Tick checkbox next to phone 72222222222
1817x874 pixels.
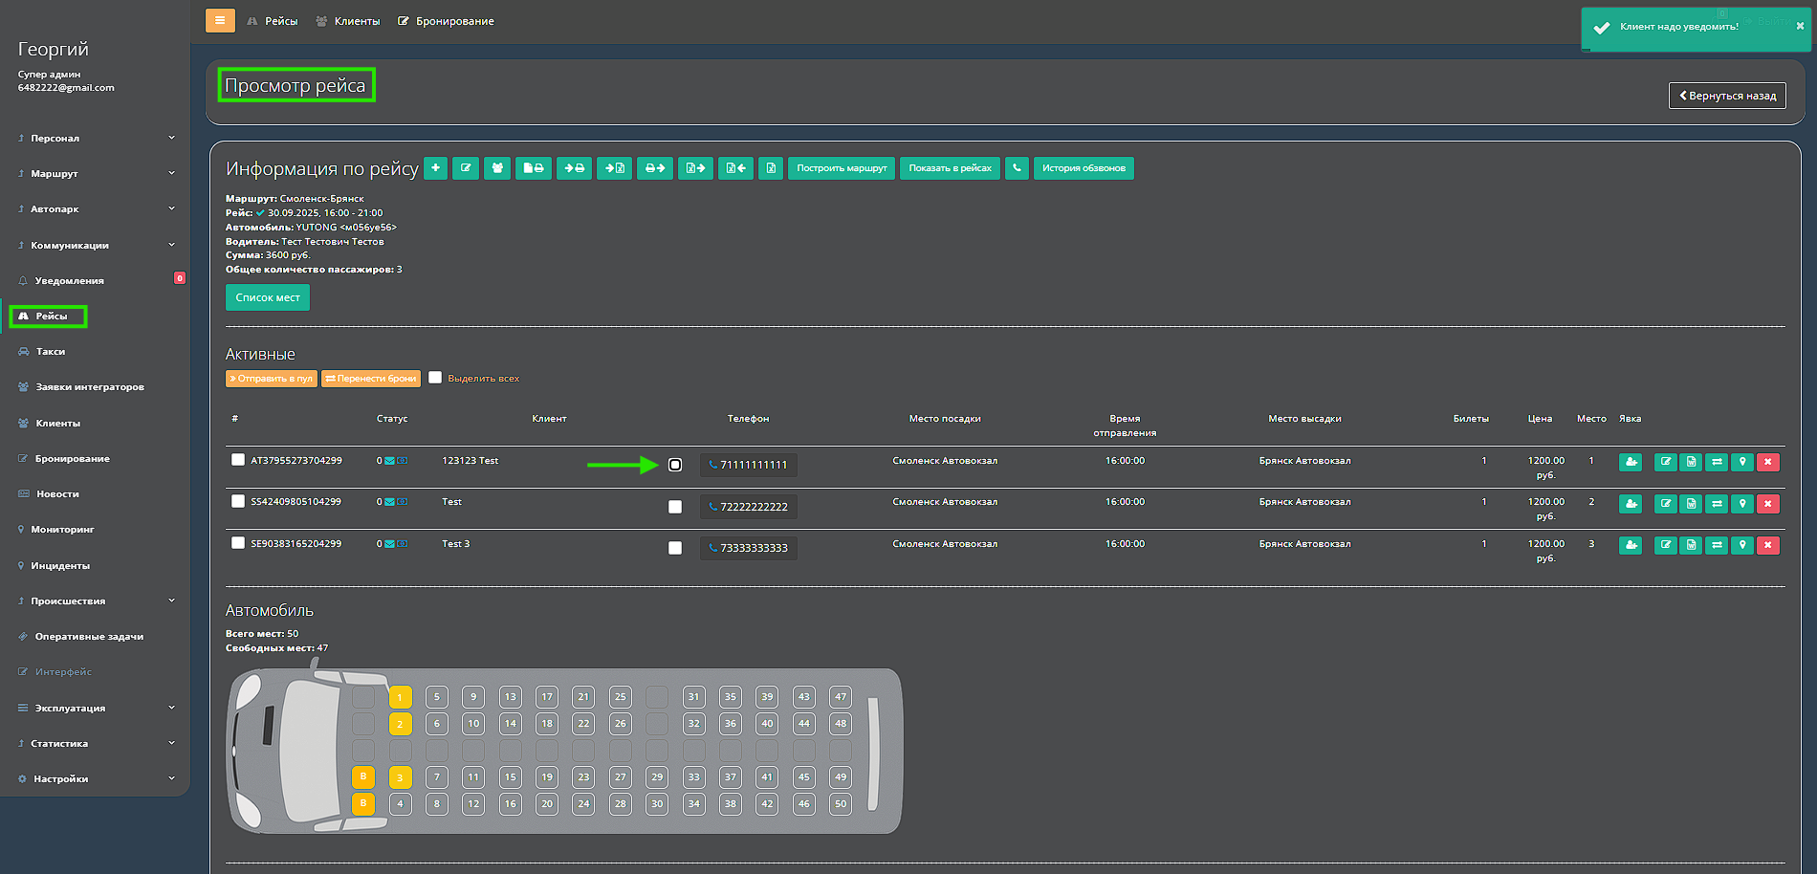[675, 507]
